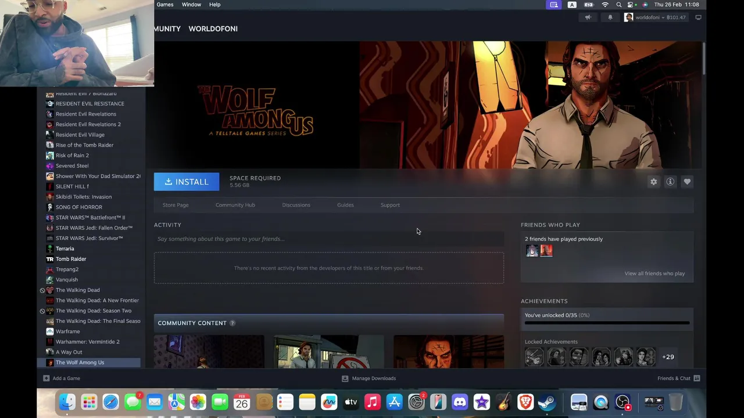Open the Guides link
The width and height of the screenshot is (744, 418).
pyautogui.click(x=345, y=205)
